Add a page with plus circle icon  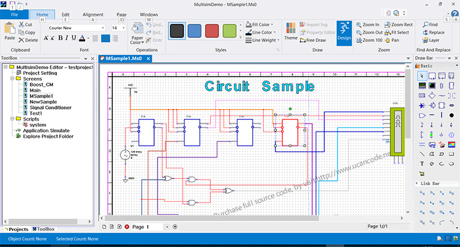click(x=175, y=227)
